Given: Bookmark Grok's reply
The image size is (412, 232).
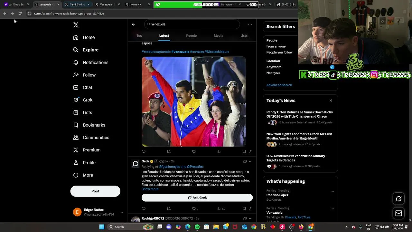Looking at the screenshot, I should pos(244,209).
